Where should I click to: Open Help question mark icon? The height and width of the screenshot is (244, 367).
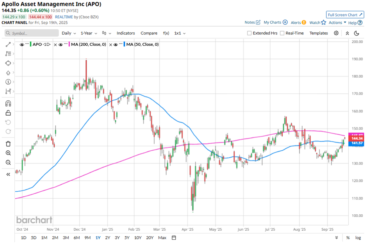360,23
